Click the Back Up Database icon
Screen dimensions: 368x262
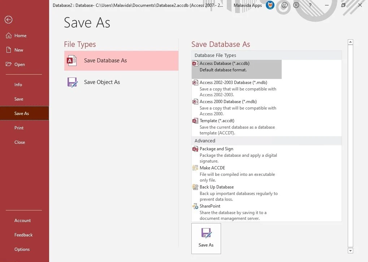point(195,187)
